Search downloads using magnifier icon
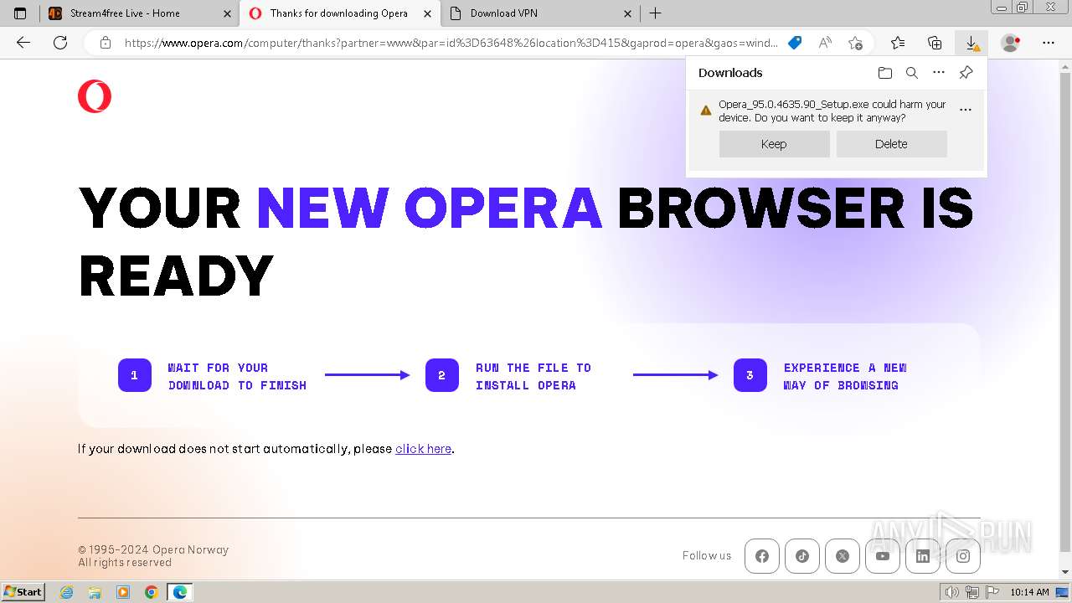 [912, 73]
